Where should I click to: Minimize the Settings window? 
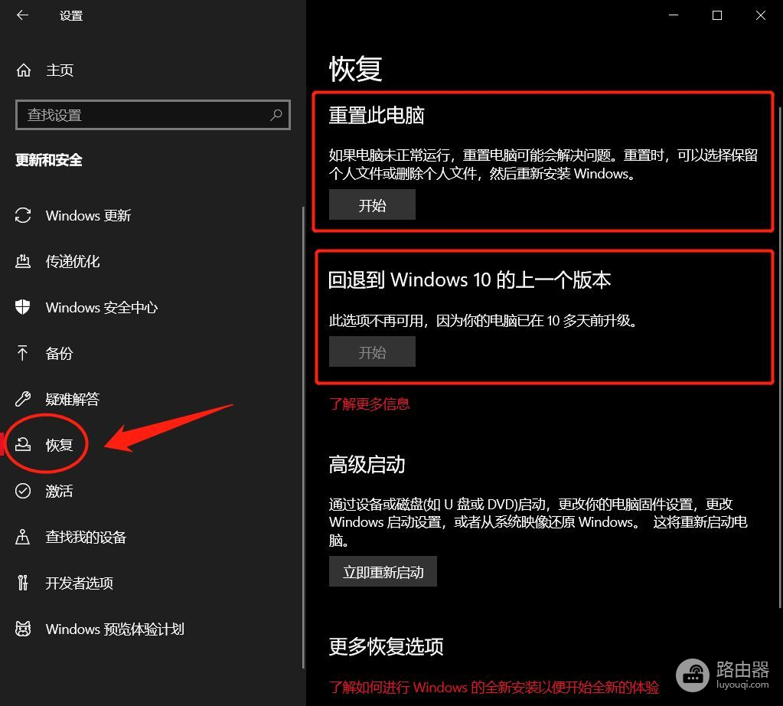(x=674, y=15)
